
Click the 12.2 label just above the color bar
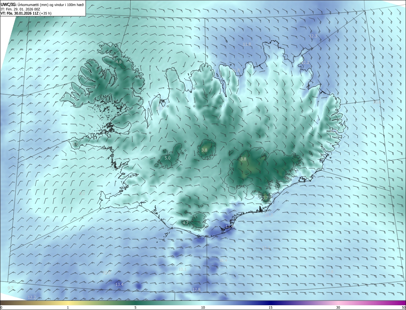(x=32, y=297)
